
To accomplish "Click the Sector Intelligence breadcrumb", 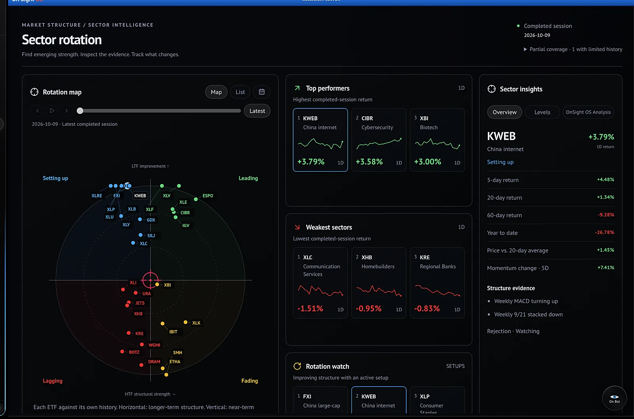I will (x=120, y=25).
